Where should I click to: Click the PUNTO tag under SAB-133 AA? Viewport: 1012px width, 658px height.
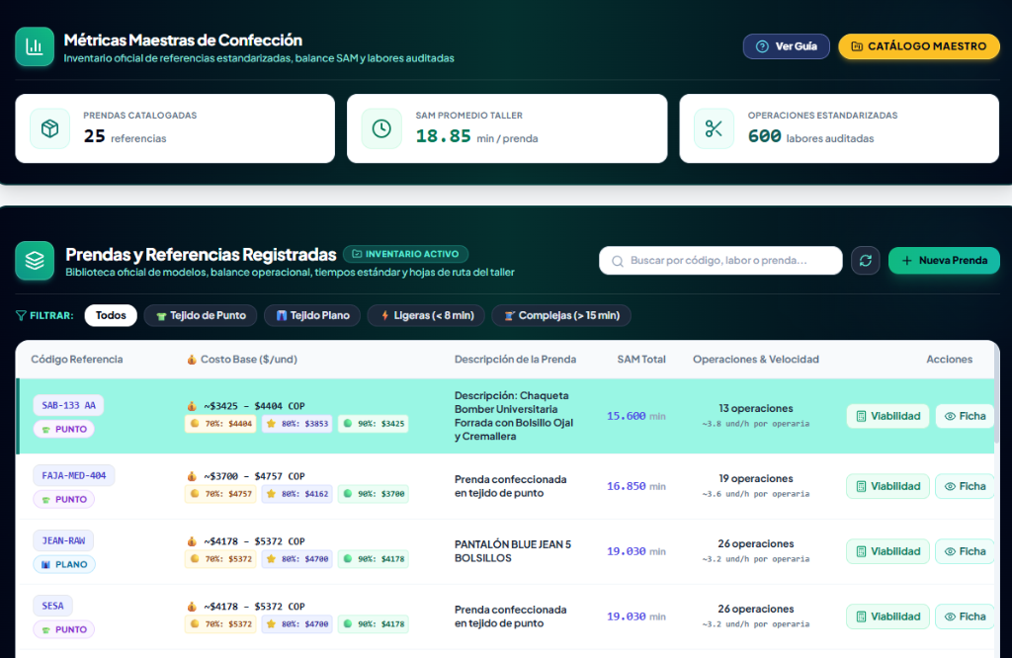click(x=64, y=429)
